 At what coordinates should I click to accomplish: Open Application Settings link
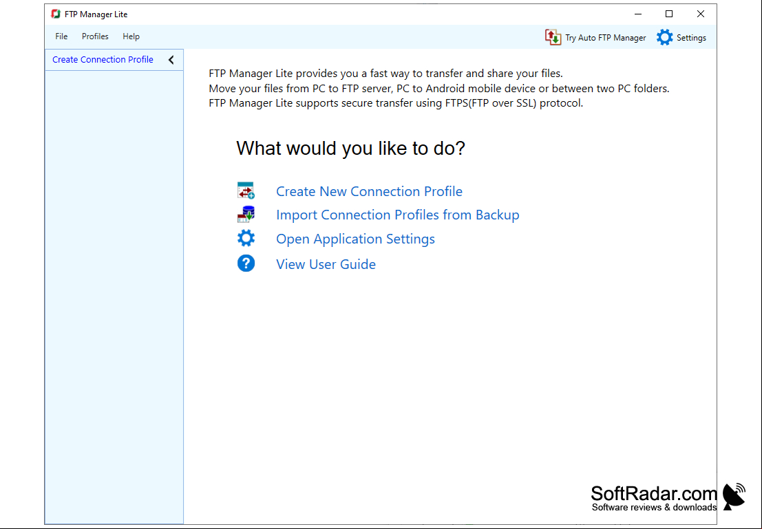(355, 239)
